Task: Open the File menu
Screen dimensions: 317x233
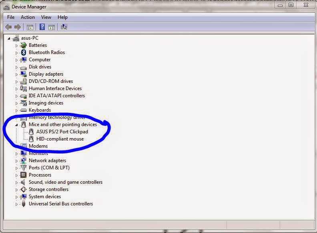Action: [11, 17]
